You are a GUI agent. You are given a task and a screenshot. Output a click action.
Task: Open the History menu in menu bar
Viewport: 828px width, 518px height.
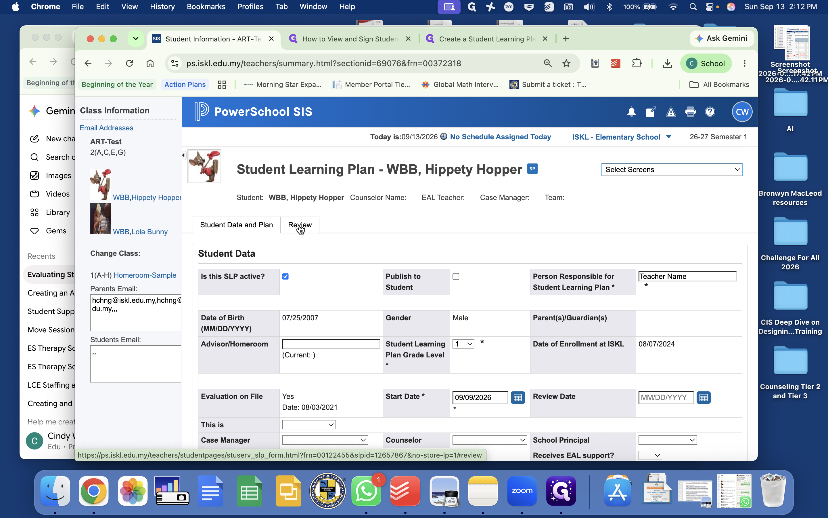(162, 7)
